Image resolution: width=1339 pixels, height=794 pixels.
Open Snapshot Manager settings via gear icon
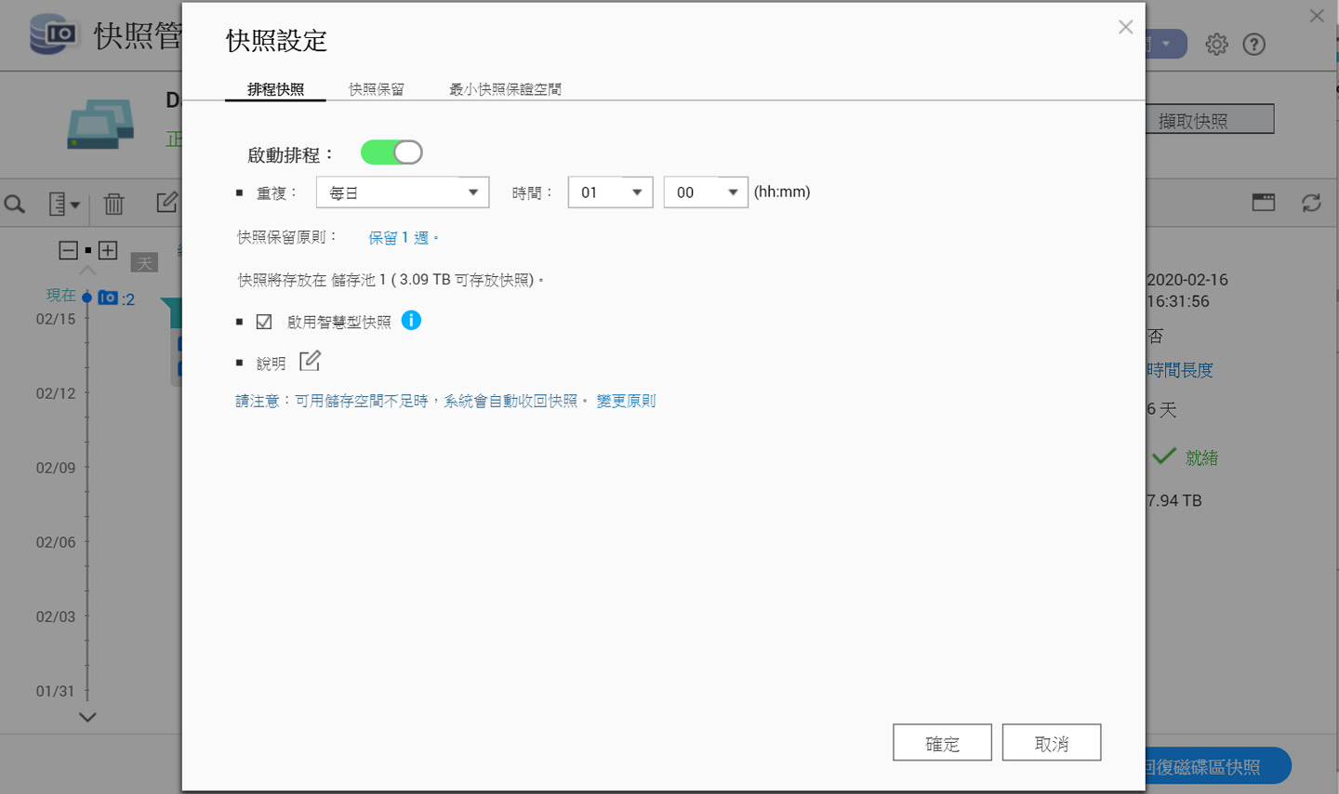click(x=1216, y=44)
